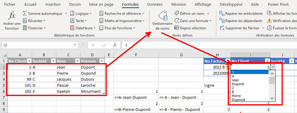Select cell '=>A-Jean-Dupont'
The image size is (297, 113).
[136, 98]
